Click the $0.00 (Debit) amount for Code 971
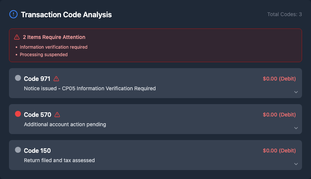This screenshot has width=311, height=179. coord(279,79)
